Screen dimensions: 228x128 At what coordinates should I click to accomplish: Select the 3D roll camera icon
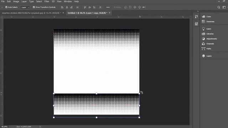tap(130, 7)
